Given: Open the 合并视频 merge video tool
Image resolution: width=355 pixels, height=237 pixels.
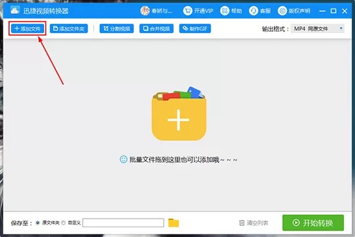Looking at the screenshot, I should (x=156, y=28).
